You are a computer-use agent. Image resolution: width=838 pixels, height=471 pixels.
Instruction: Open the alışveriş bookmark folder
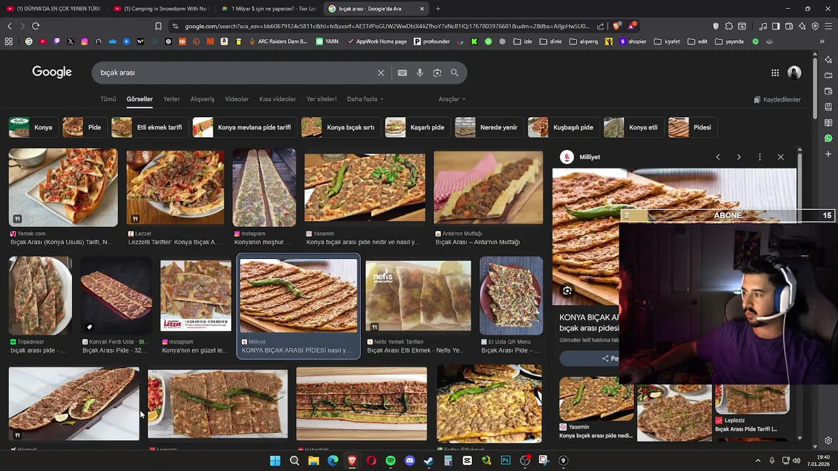click(x=583, y=41)
